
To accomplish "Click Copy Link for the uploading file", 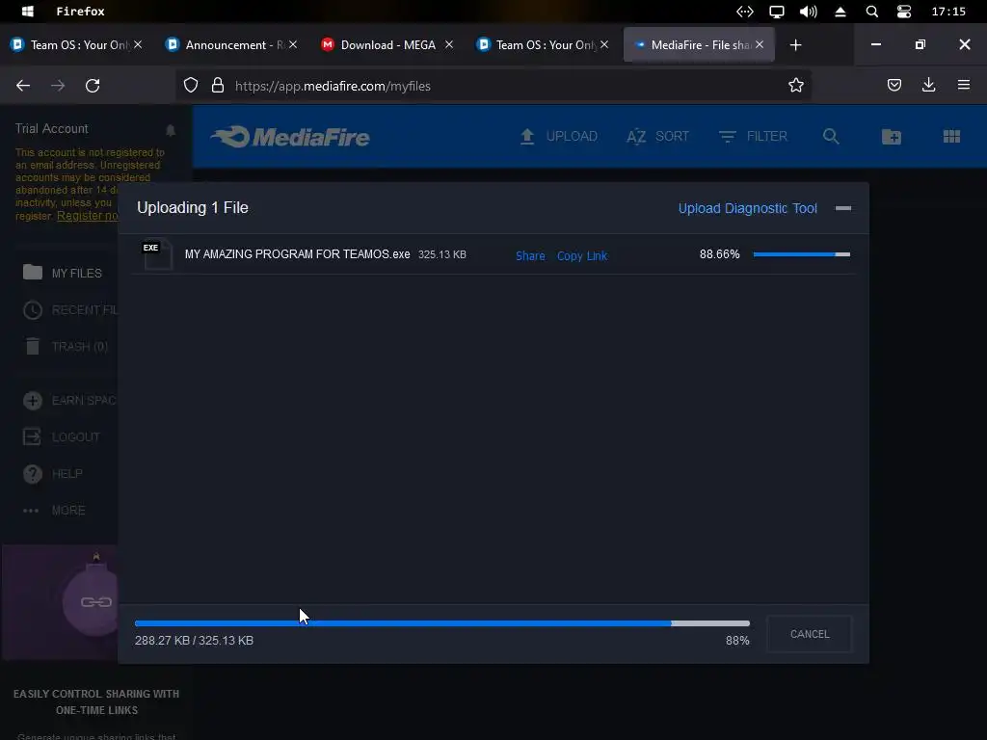I will click(581, 255).
